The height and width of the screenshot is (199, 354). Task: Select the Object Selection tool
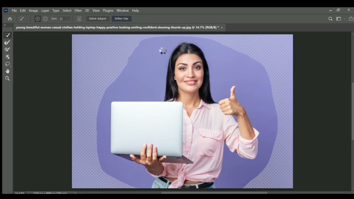click(7, 57)
